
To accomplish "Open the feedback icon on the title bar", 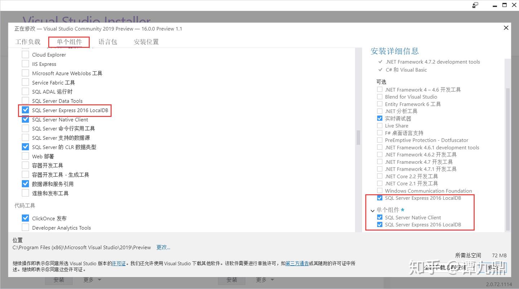I will [475, 5].
